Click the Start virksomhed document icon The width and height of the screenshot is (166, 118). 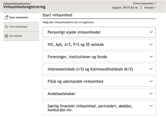pyautogui.click(x=6, y=18)
